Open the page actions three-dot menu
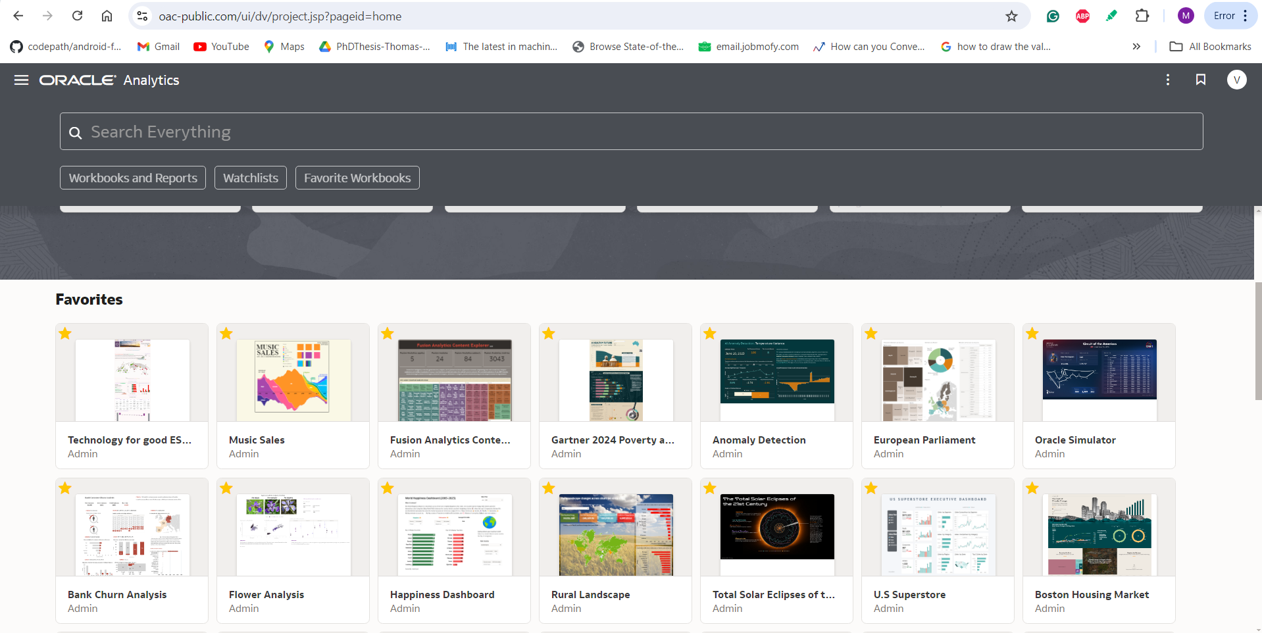 (1168, 80)
